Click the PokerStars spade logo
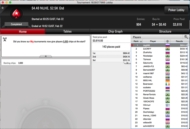Image resolution: width=190 pixels, height=129 pixels. coord(16,14)
